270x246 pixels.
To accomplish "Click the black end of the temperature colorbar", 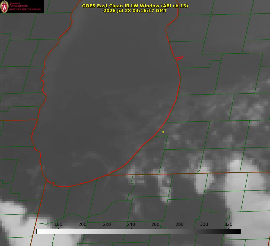I will [236, 232].
